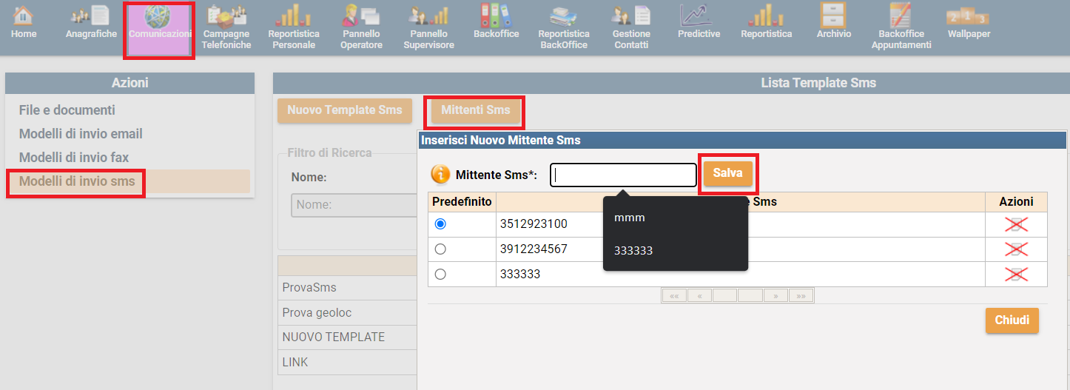This screenshot has width=1070, height=390.
Task: Go to next page in sender pager
Action: coord(775,296)
